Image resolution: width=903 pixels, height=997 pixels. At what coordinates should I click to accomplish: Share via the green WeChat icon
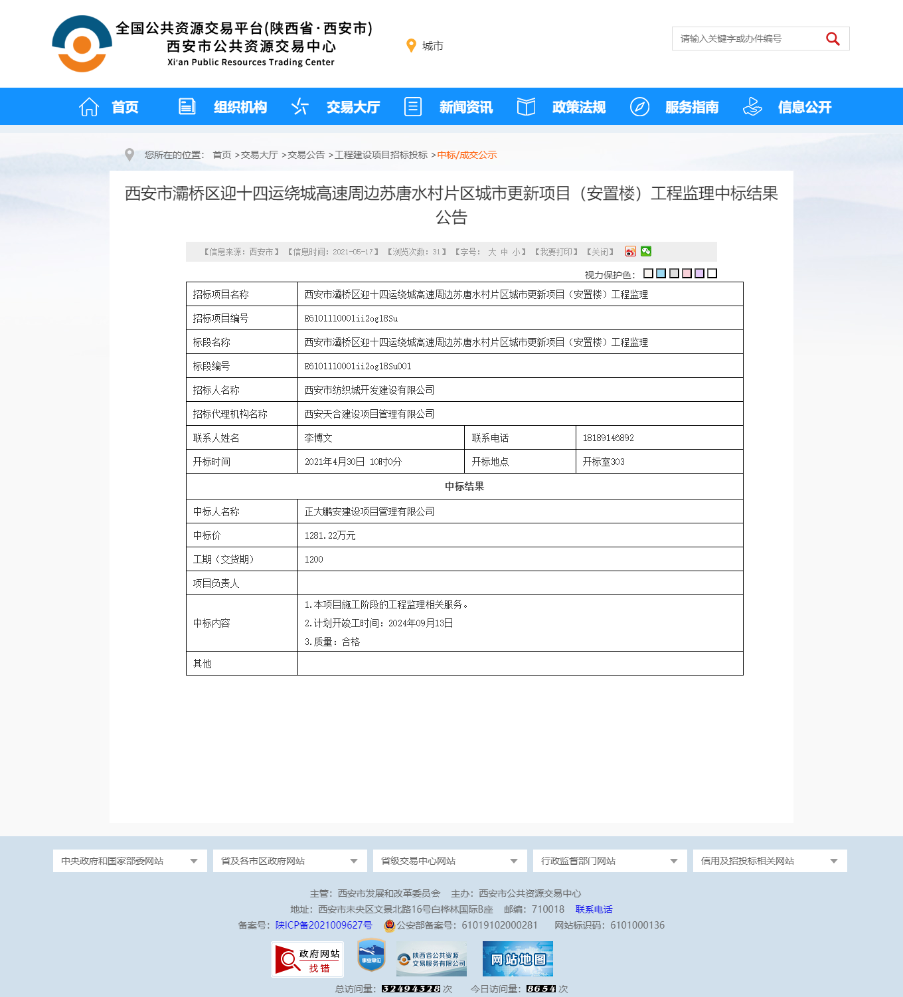coord(646,251)
